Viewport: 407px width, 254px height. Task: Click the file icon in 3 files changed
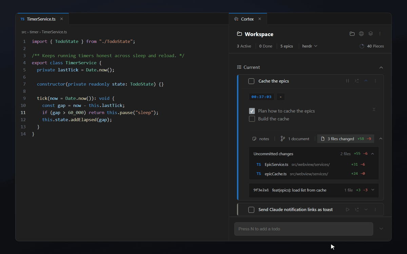point(323,139)
